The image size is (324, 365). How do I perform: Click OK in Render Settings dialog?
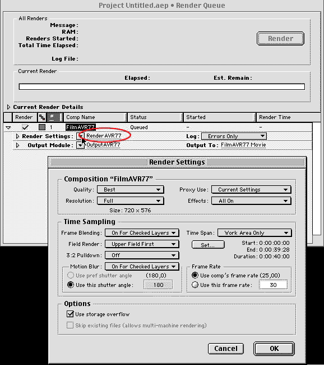[x=274, y=349]
